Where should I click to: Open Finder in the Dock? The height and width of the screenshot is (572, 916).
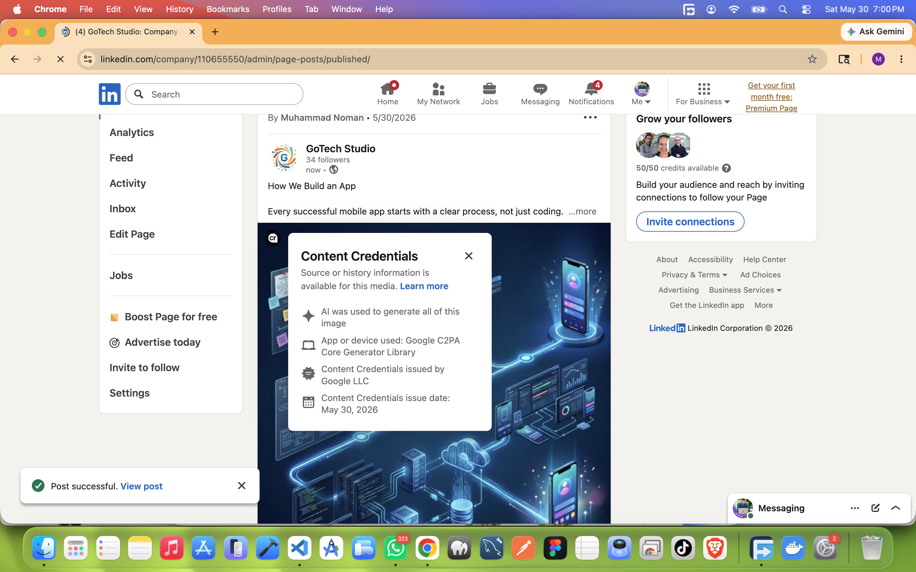(x=44, y=548)
